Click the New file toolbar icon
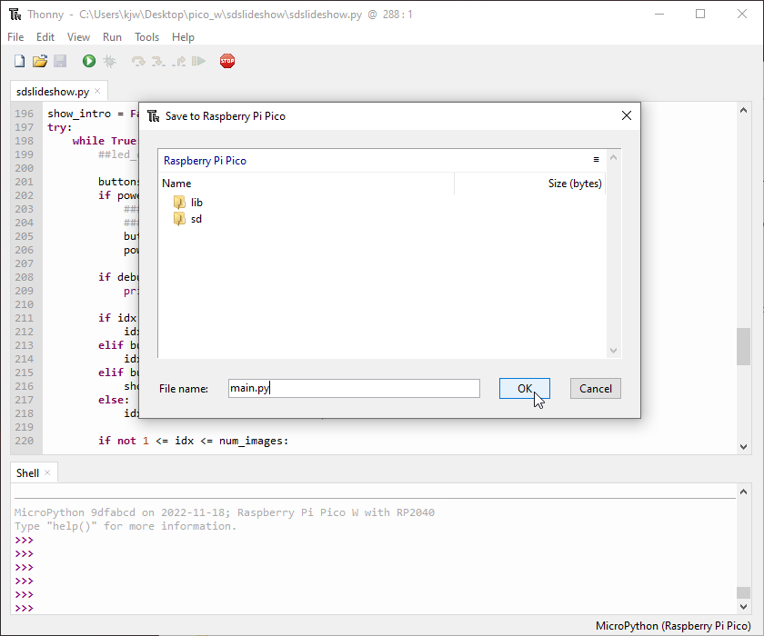Viewport: 764px width, 636px height. click(x=19, y=61)
